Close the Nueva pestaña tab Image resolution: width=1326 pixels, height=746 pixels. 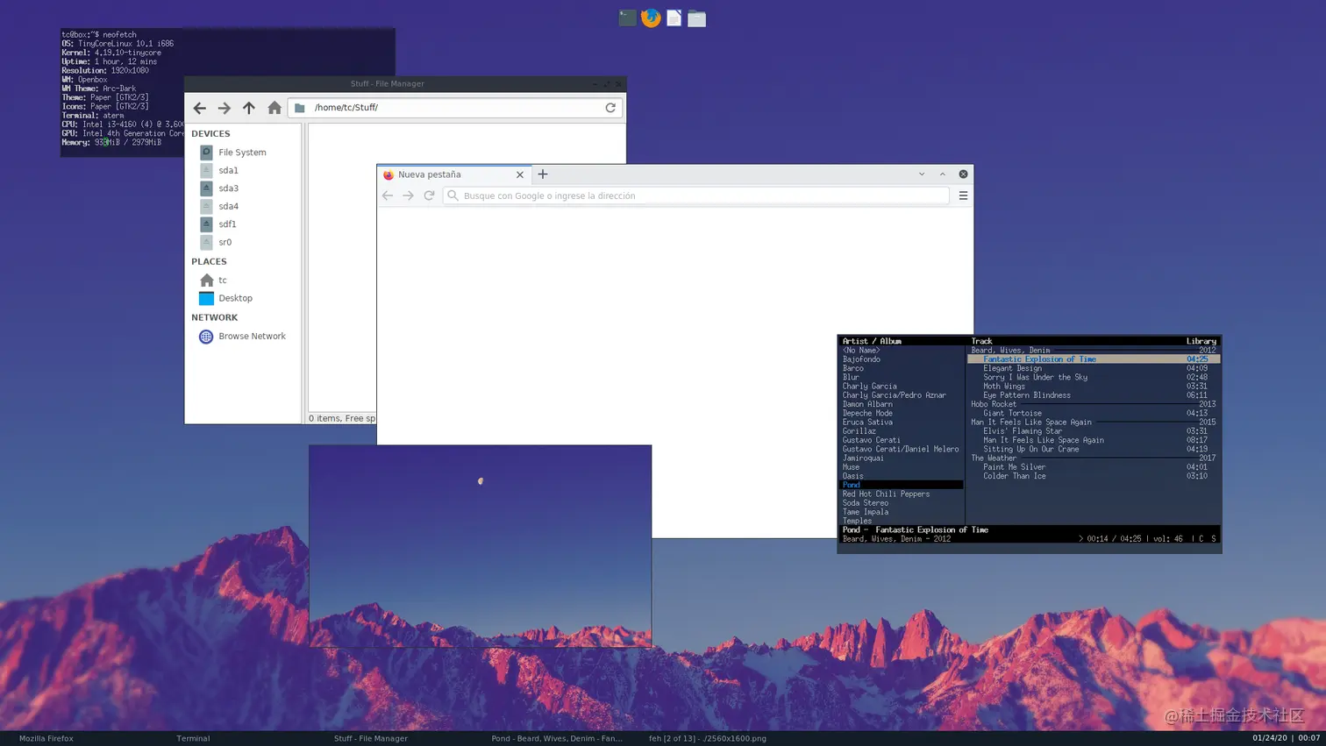tap(520, 174)
